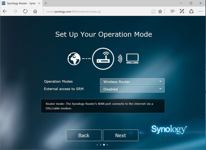Select the Synology Router browser tab
This screenshot has width=206, height=150.
21,3
